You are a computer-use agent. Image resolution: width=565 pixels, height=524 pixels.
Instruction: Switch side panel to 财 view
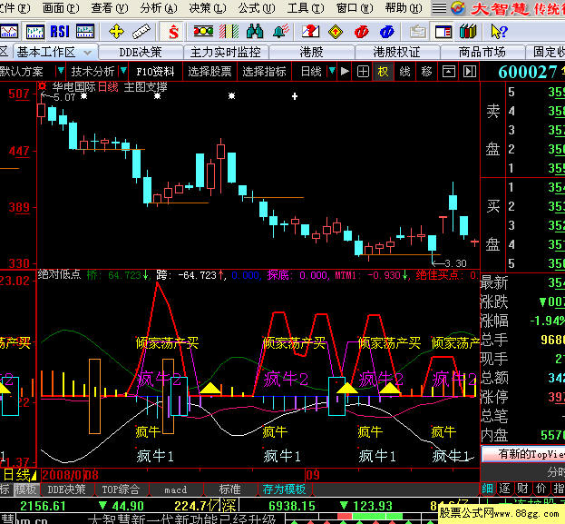(522, 489)
